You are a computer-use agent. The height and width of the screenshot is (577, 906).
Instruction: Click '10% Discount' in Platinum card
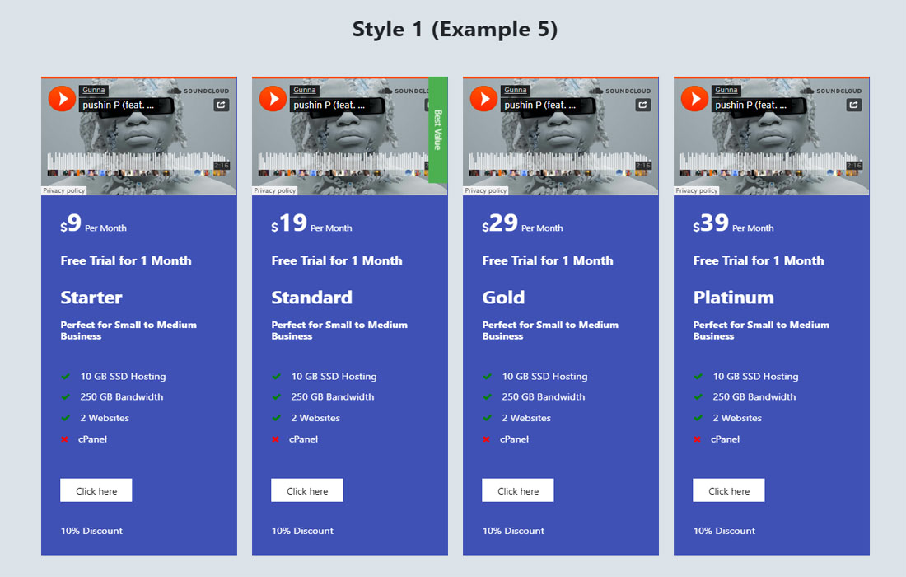[x=724, y=531]
